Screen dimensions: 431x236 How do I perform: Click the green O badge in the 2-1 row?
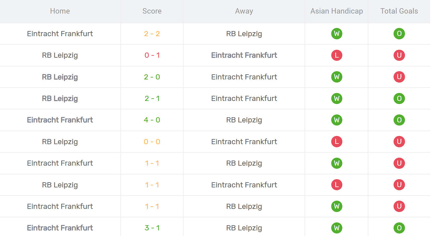[x=399, y=98]
